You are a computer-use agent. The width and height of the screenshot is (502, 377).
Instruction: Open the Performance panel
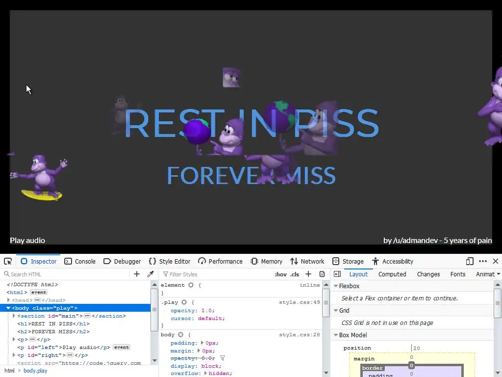[x=220, y=261]
